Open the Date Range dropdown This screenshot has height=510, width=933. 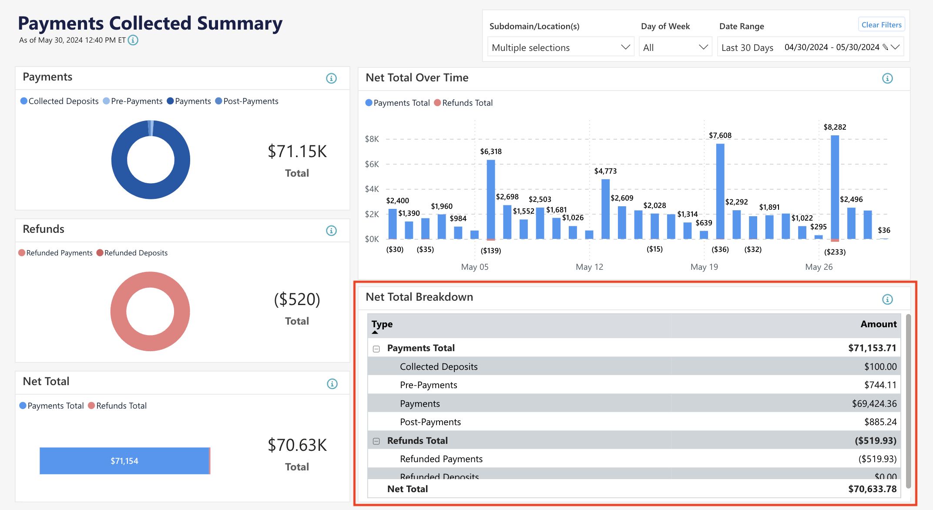[895, 47]
